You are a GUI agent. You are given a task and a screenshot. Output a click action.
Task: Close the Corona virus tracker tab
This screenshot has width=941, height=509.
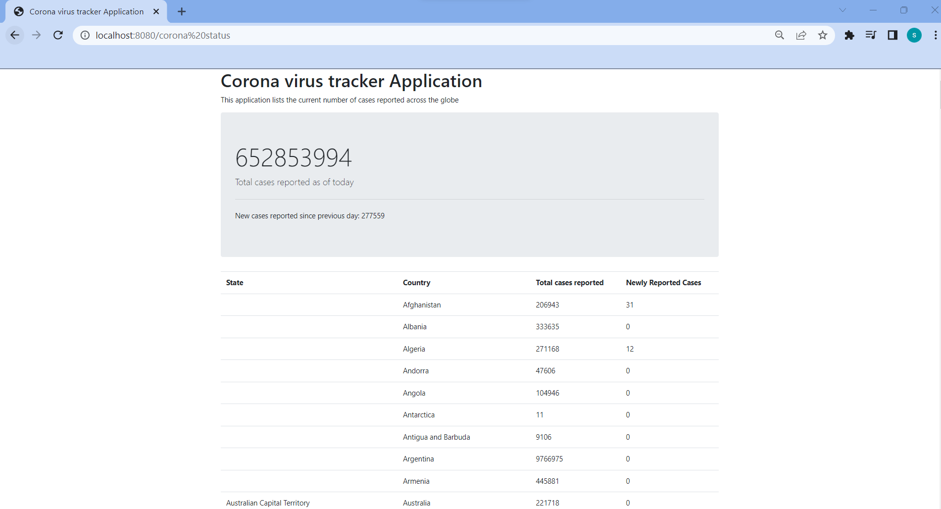pyautogui.click(x=156, y=11)
